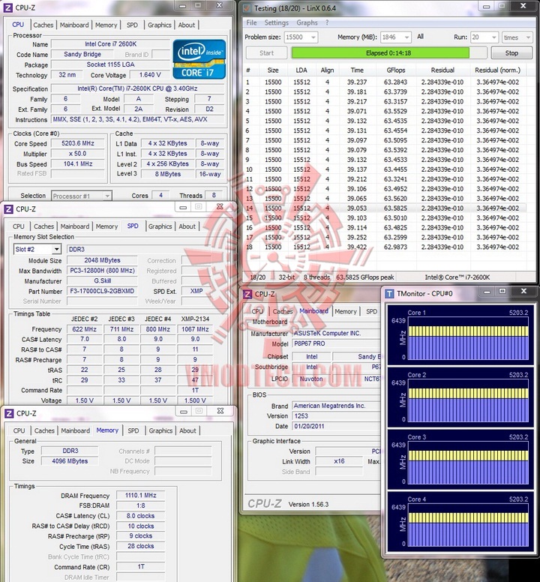
Task: Open CPU tab in the SPD CPU-Z window
Action: point(19,226)
